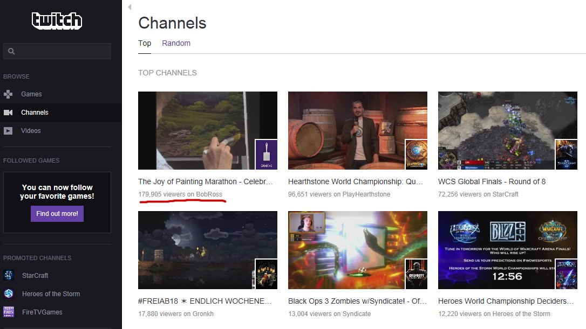Click the Channels camera icon
The height and width of the screenshot is (329, 586).
coord(8,113)
